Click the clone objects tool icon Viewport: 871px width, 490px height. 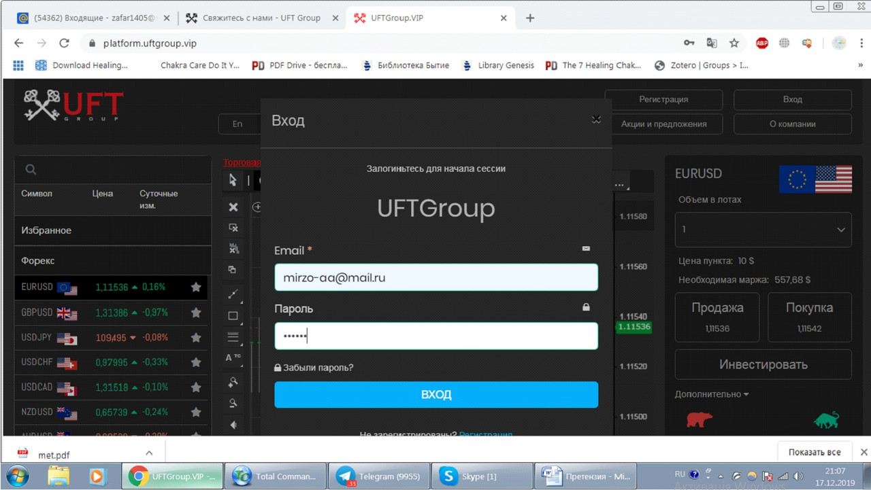click(x=233, y=270)
